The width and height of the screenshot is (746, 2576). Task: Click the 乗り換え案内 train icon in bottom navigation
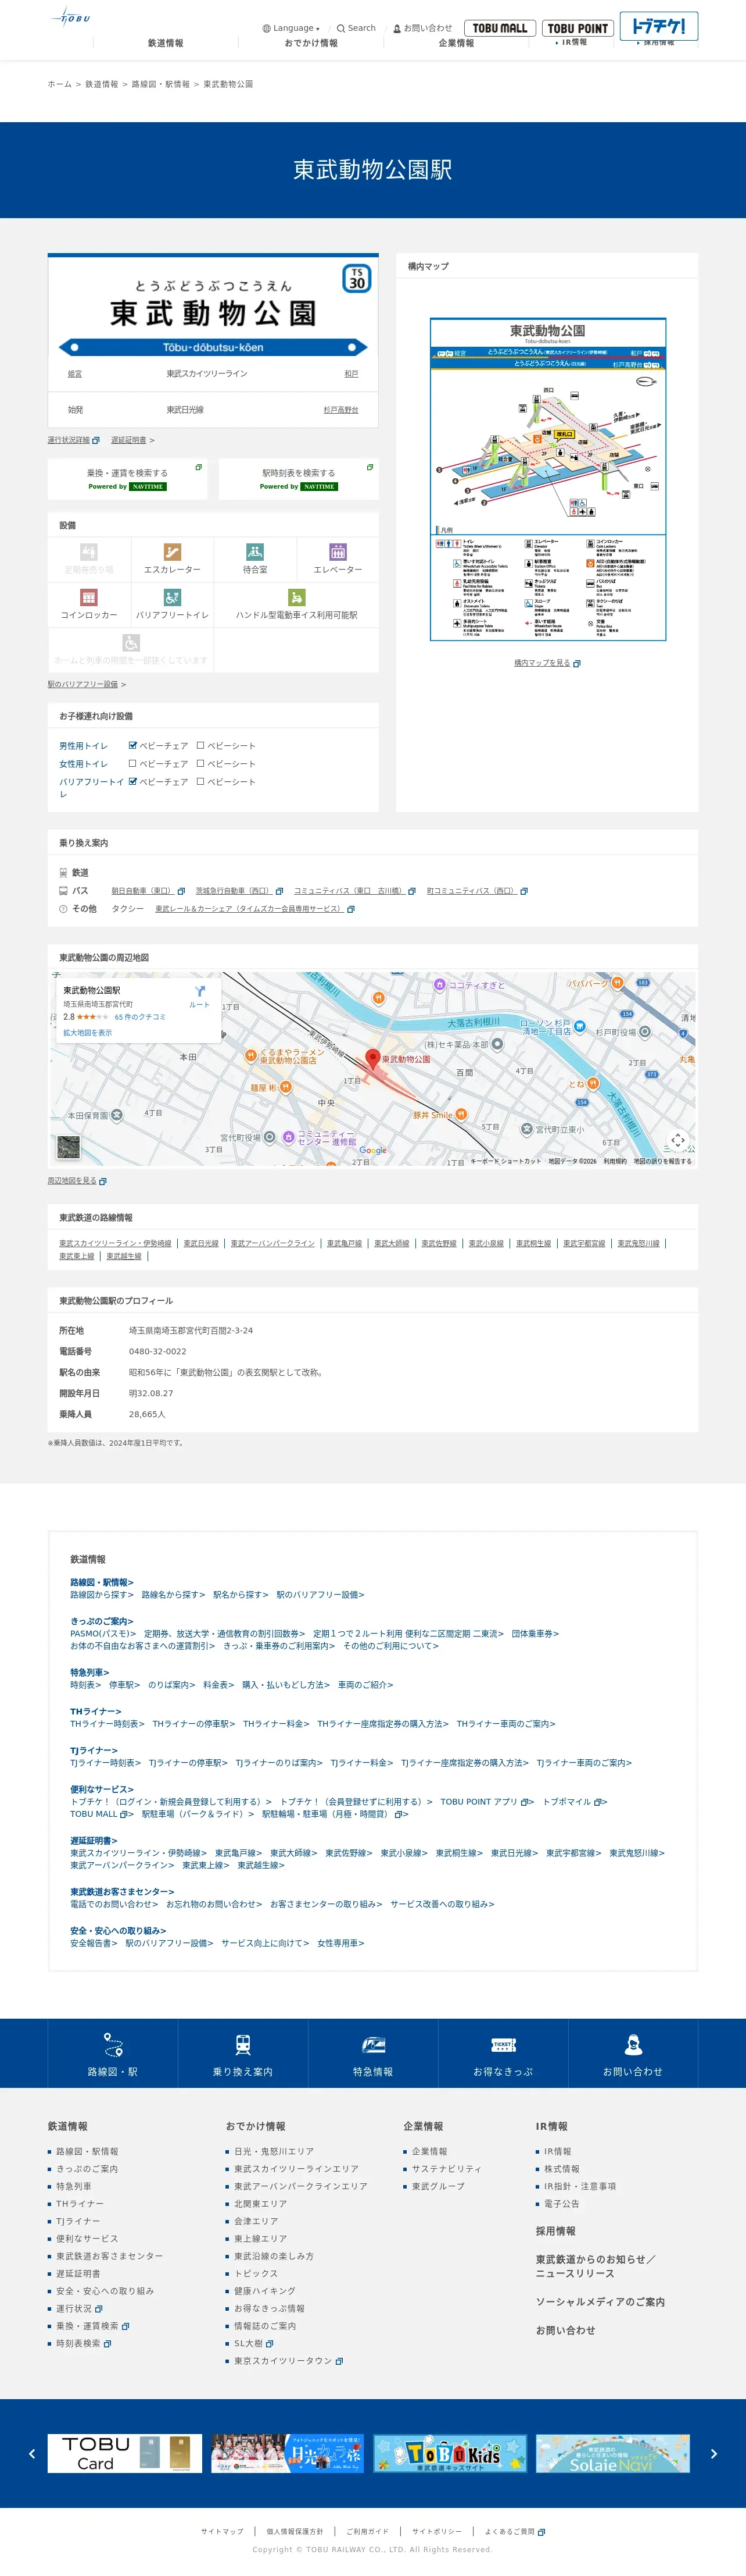coord(243,2045)
